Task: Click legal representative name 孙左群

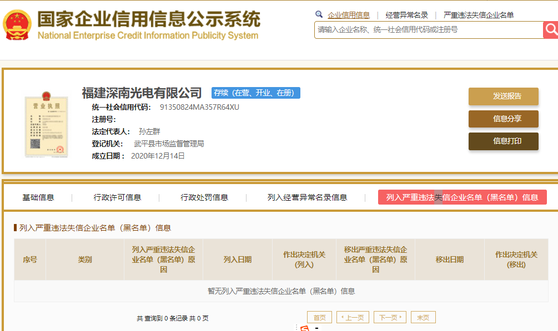Action: 149,131
